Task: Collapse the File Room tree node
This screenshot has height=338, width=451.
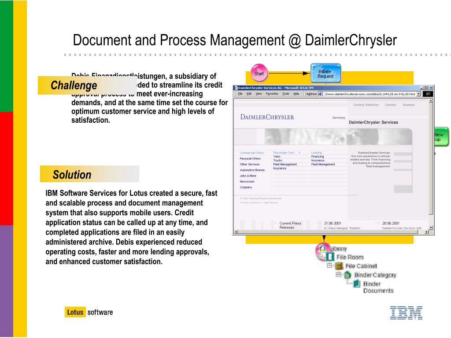Action: coord(321,257)
